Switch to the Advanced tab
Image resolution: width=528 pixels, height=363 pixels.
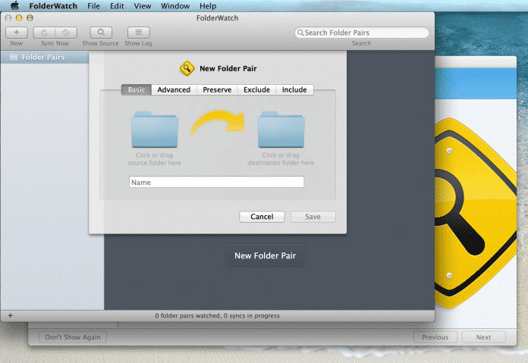point(174,89)
